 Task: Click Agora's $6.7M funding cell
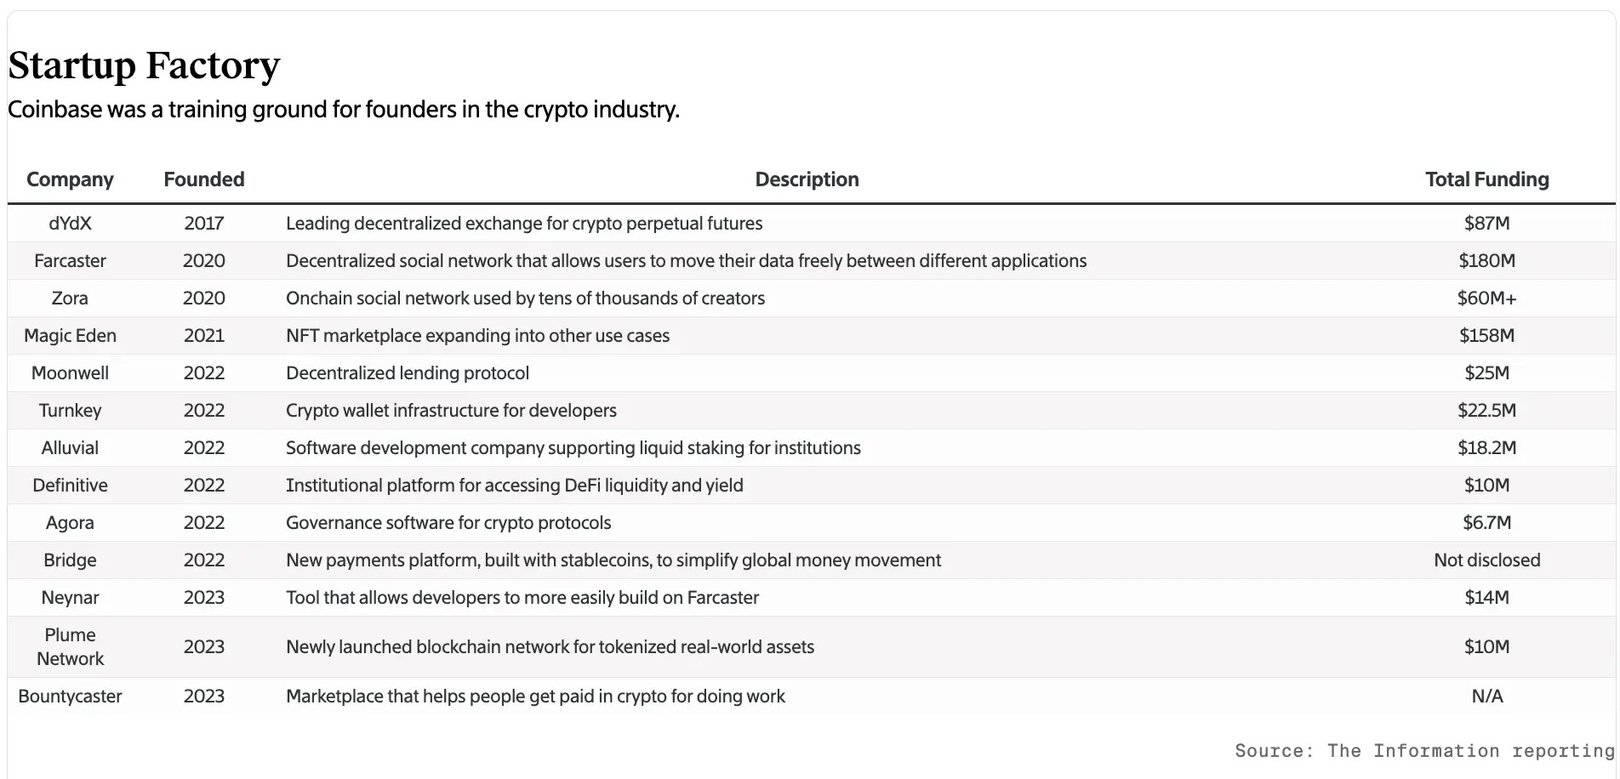(1486, 523)
